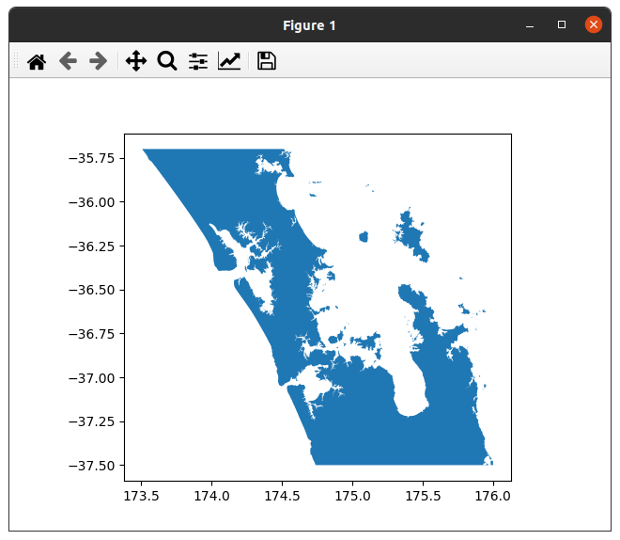The image size is (620, 540).
Task: Click x-axis tick label 175.5
Action: click(423, 496)
